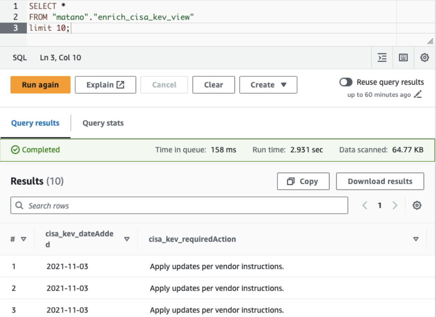Viewport: 436px width, 317px height.
Task: Click required action cell in row 2
Action: click(217, 288)
